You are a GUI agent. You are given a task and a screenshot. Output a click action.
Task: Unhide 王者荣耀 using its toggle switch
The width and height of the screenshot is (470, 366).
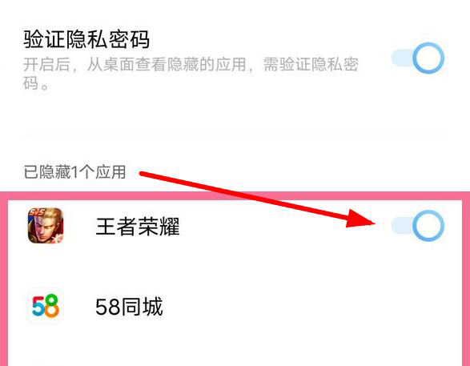point(417,225)
